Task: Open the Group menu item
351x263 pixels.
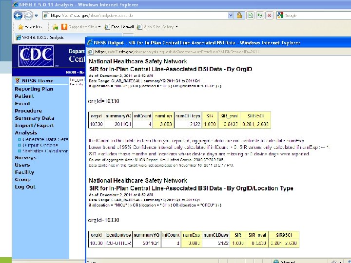Action: click(x=22, y=180)
